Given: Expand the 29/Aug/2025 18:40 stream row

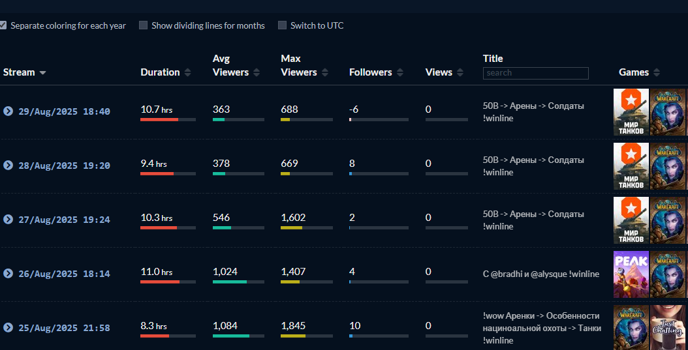Looking at the screenshot, I should (x=8, y=111).
